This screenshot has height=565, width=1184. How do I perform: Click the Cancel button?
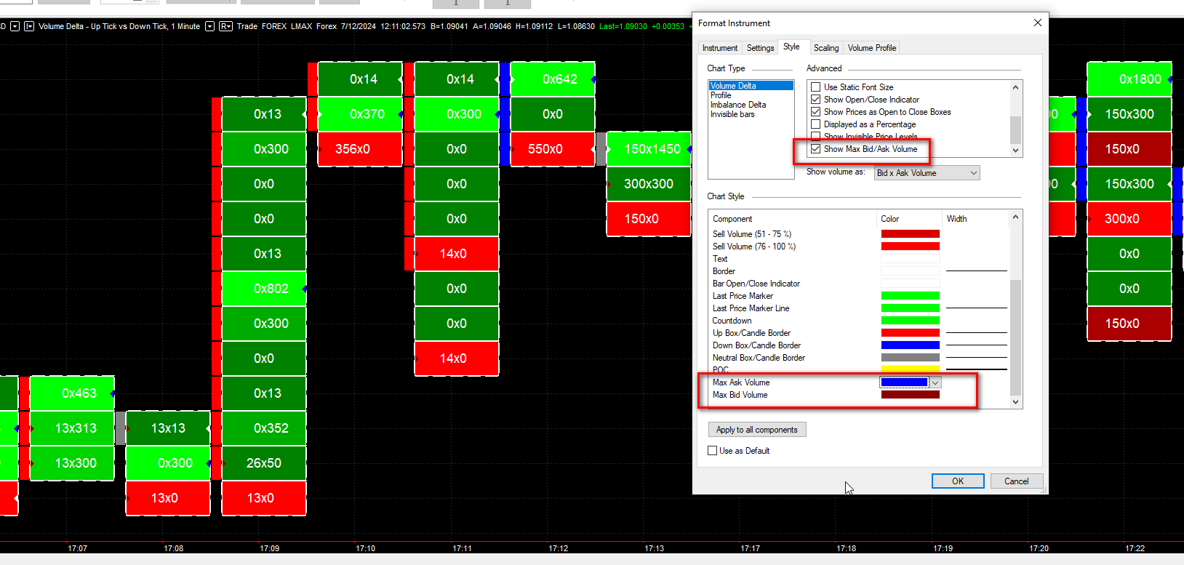coord(1016,481)
